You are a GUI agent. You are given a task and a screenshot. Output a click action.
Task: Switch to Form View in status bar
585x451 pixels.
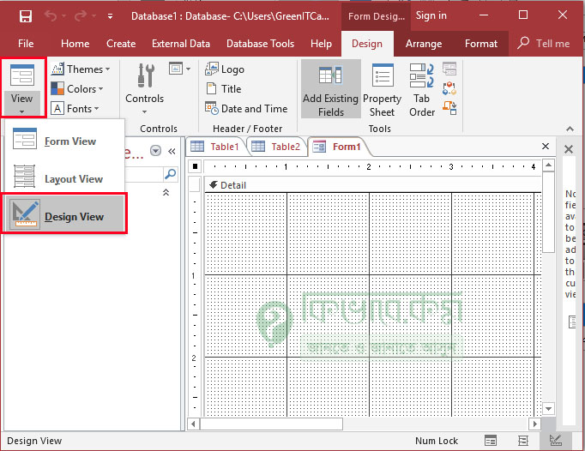point(491,441)
